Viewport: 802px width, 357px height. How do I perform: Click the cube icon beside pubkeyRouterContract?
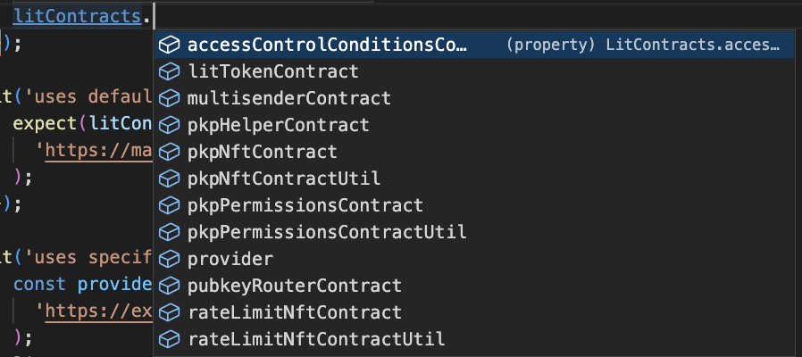point(170,286)
